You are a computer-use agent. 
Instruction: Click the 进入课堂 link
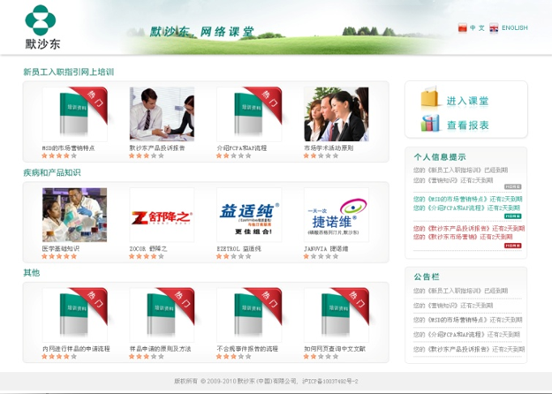[x=467, y=101]
